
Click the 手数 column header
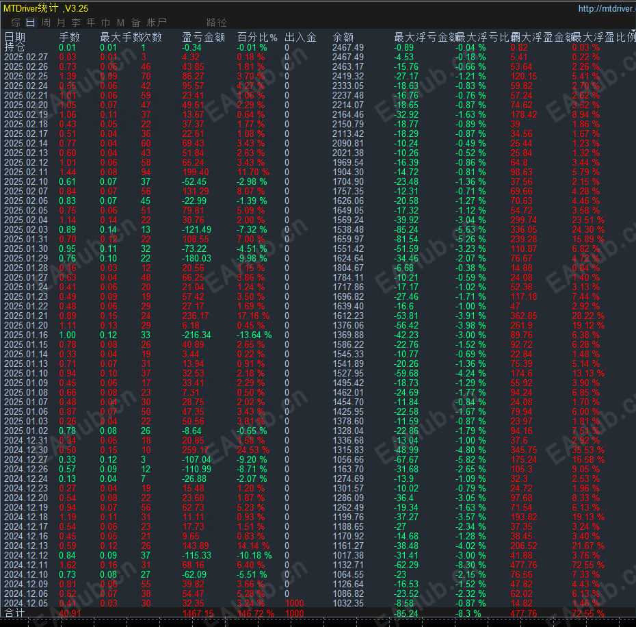pos(69,38)
